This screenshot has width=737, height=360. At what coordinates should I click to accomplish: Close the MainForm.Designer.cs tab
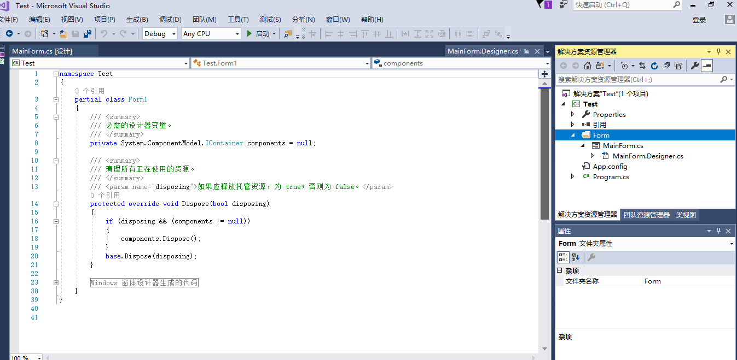pos(537,51)
